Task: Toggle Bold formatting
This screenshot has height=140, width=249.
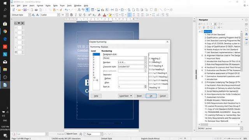Action: 72,15
